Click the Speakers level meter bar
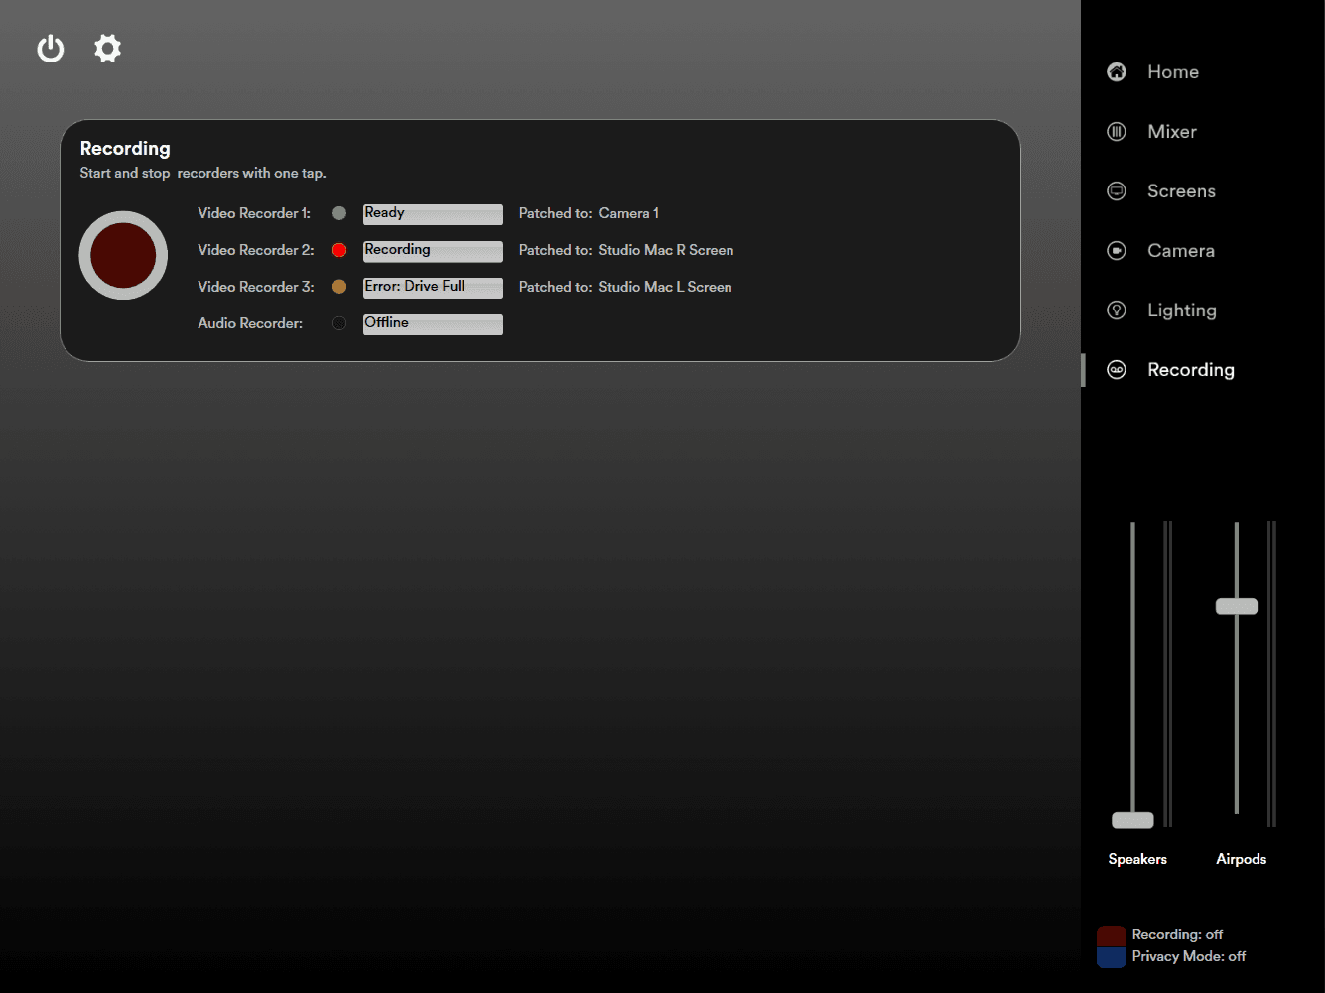 coord(1168,674)
